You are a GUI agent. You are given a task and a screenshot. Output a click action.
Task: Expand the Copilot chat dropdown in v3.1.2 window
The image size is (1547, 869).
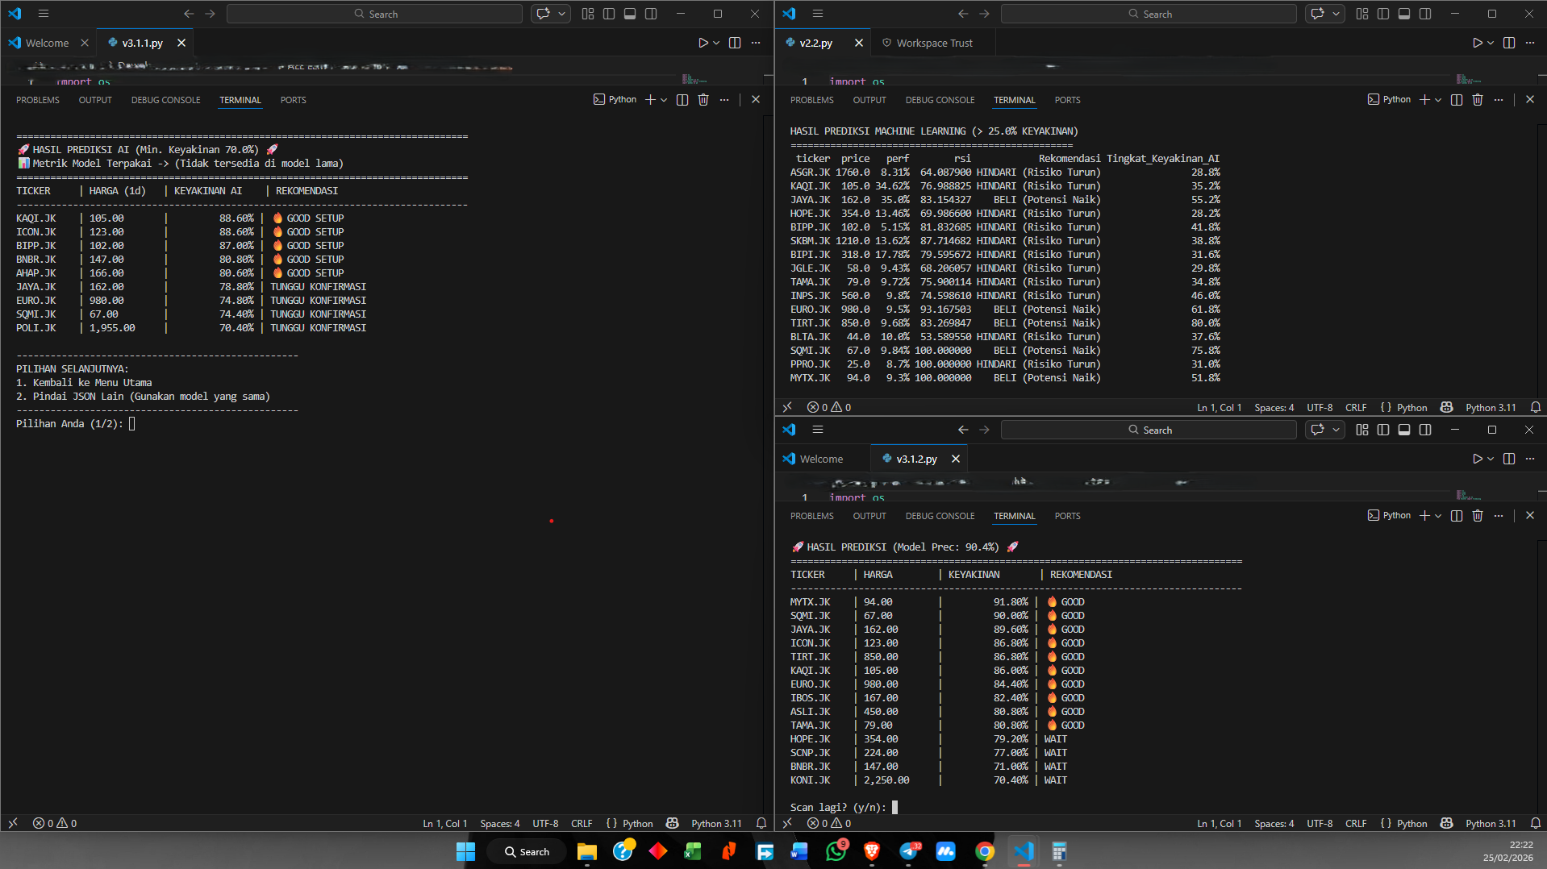[1336, 430]
